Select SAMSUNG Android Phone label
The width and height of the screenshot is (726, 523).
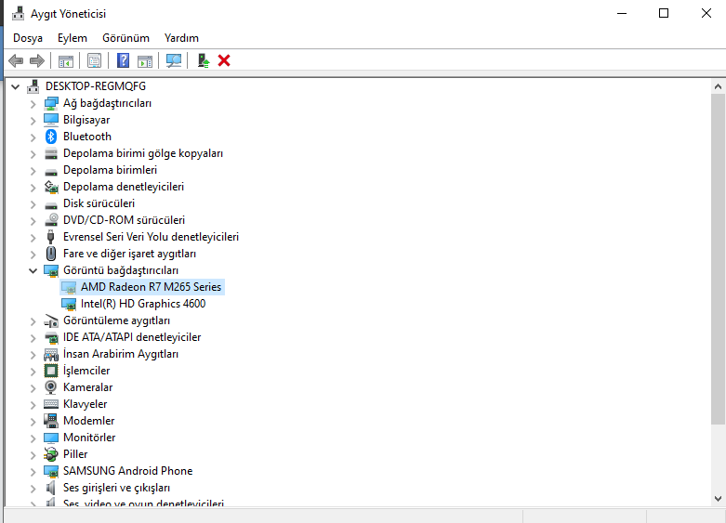pyautogui.click(x=127, y=471)
